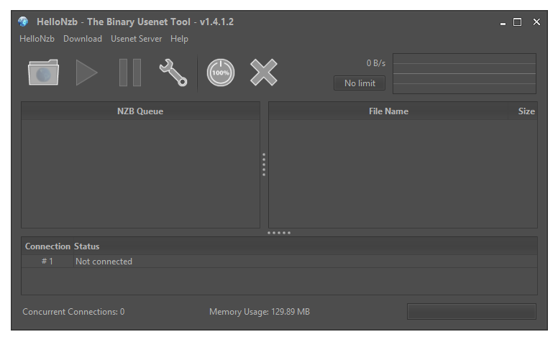558x342 pixels.
Task: Open the Usenet Server menu
Action: coord(137,39)
